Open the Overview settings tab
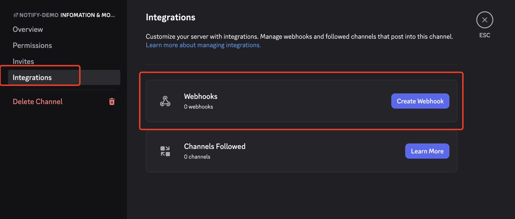 pyautogui.click(x=28, y=29)
